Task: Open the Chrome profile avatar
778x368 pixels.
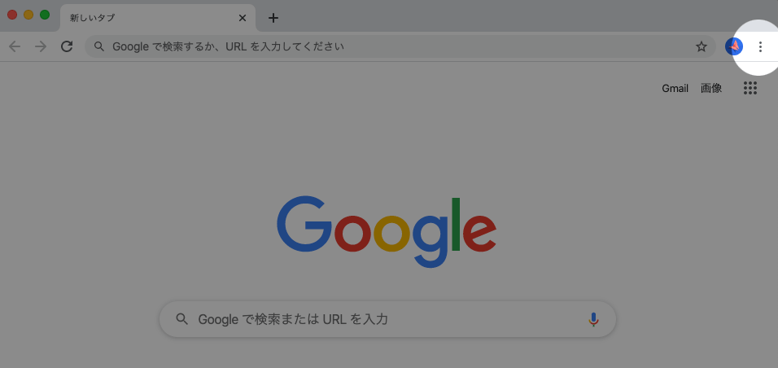Action: point(734,46)
